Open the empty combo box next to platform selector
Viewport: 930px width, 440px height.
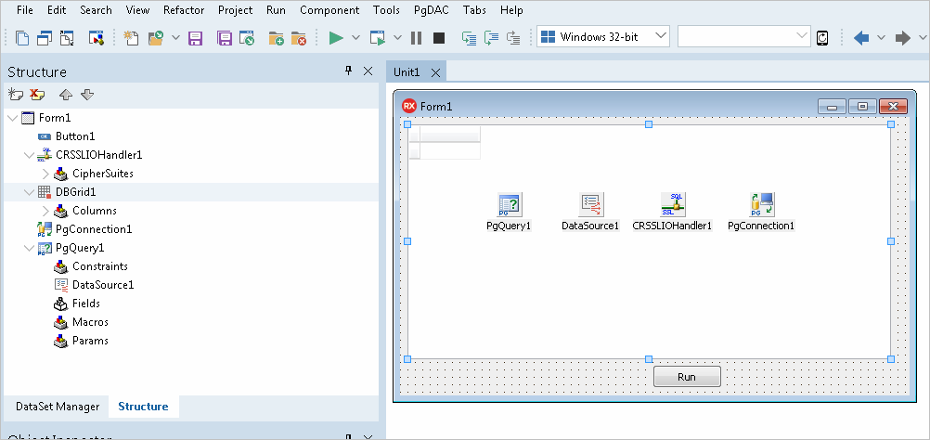[x=803, y=36]
